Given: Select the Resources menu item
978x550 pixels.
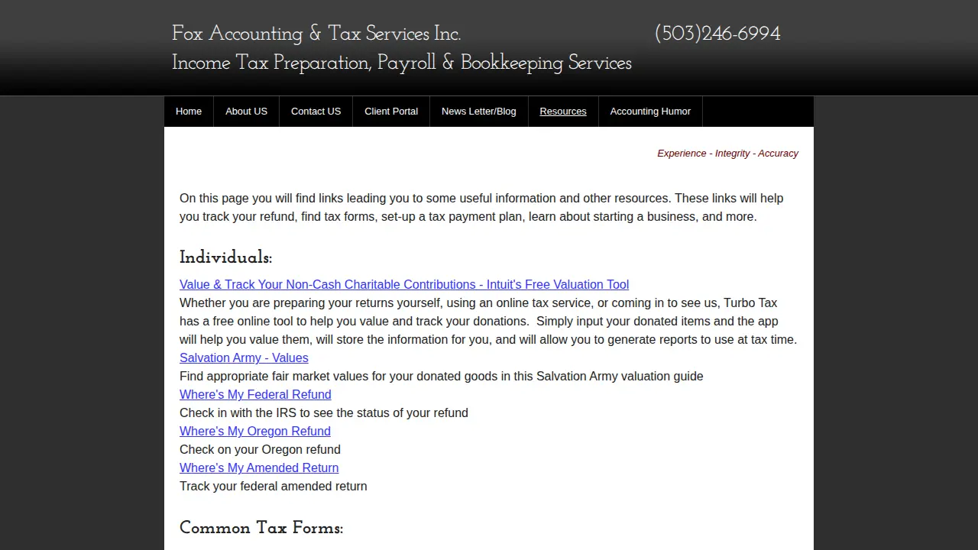Looking at the screenshot, I should click(563, 112).
